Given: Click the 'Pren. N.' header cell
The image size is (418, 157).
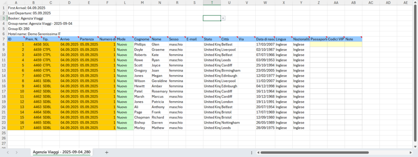Looking at the screenshot, I should (x=33, y=39).
